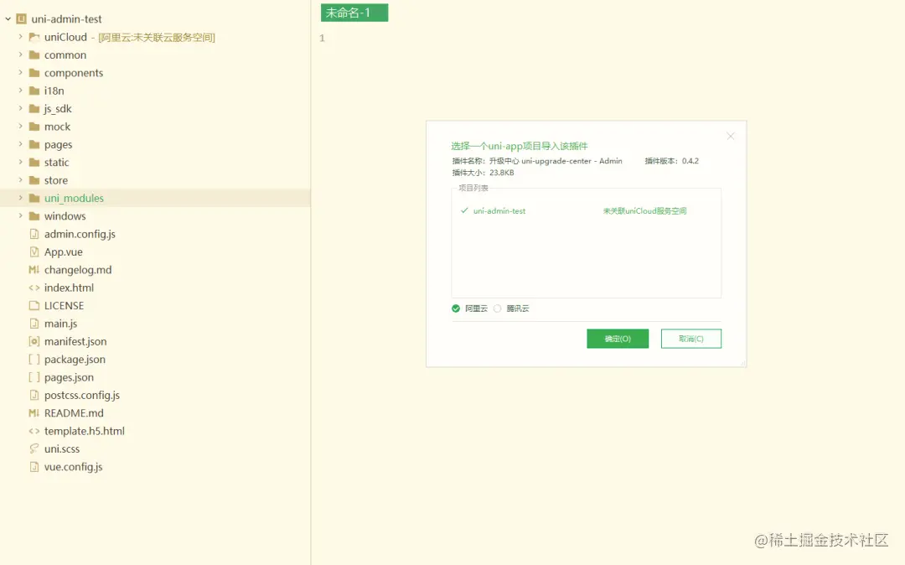Open the vue.config.js file name
Screen dimensions: 905x565
[73, 467]
